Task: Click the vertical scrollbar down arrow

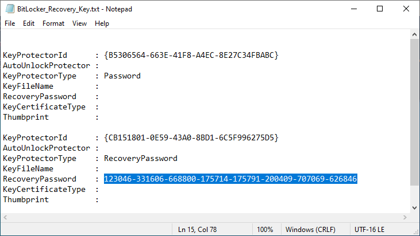Action: [415, 207]
